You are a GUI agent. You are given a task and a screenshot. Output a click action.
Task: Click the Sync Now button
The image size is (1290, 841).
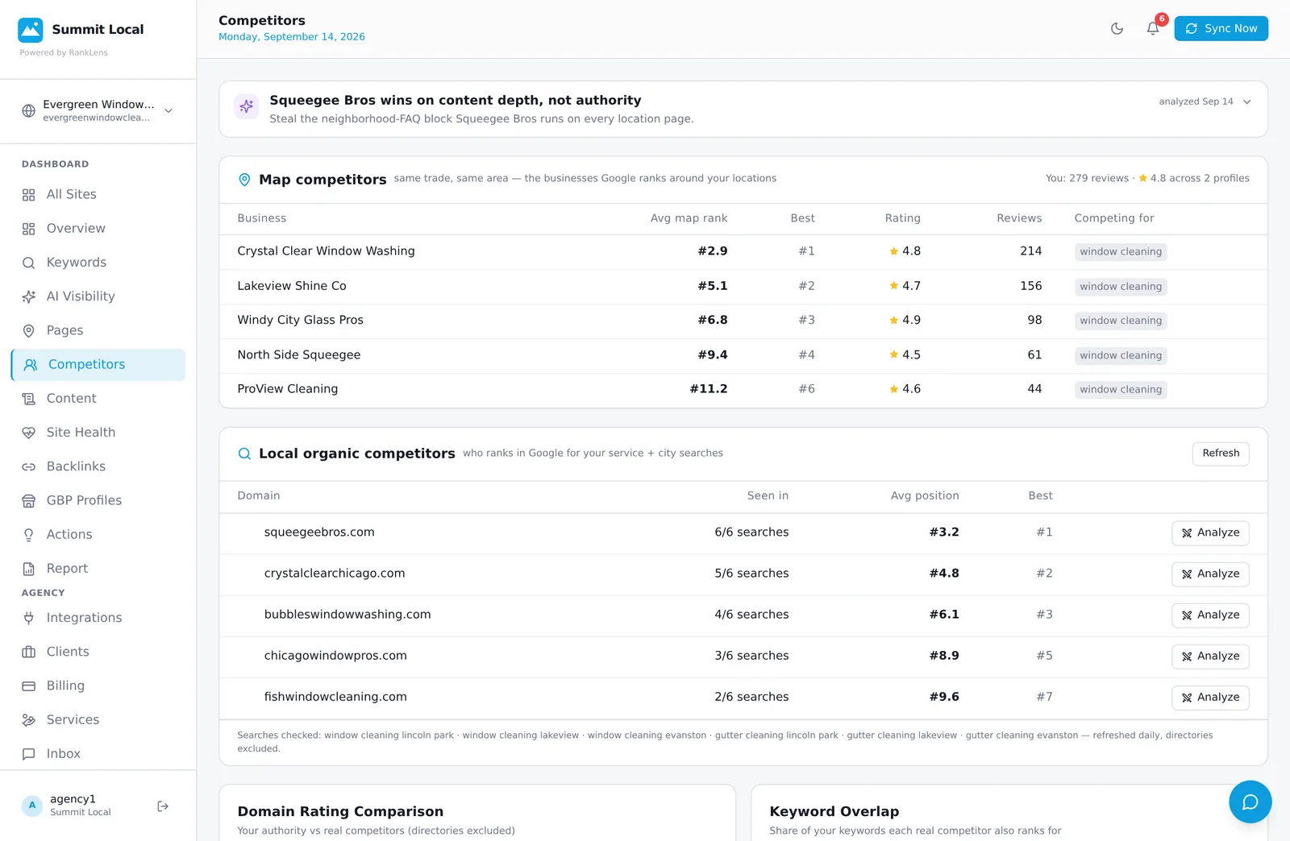[1221, 28]
